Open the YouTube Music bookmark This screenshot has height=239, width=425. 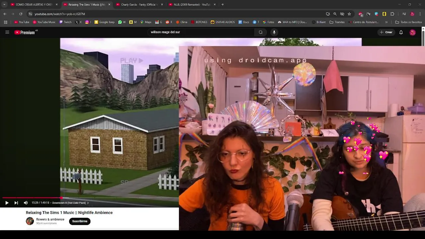44,22
